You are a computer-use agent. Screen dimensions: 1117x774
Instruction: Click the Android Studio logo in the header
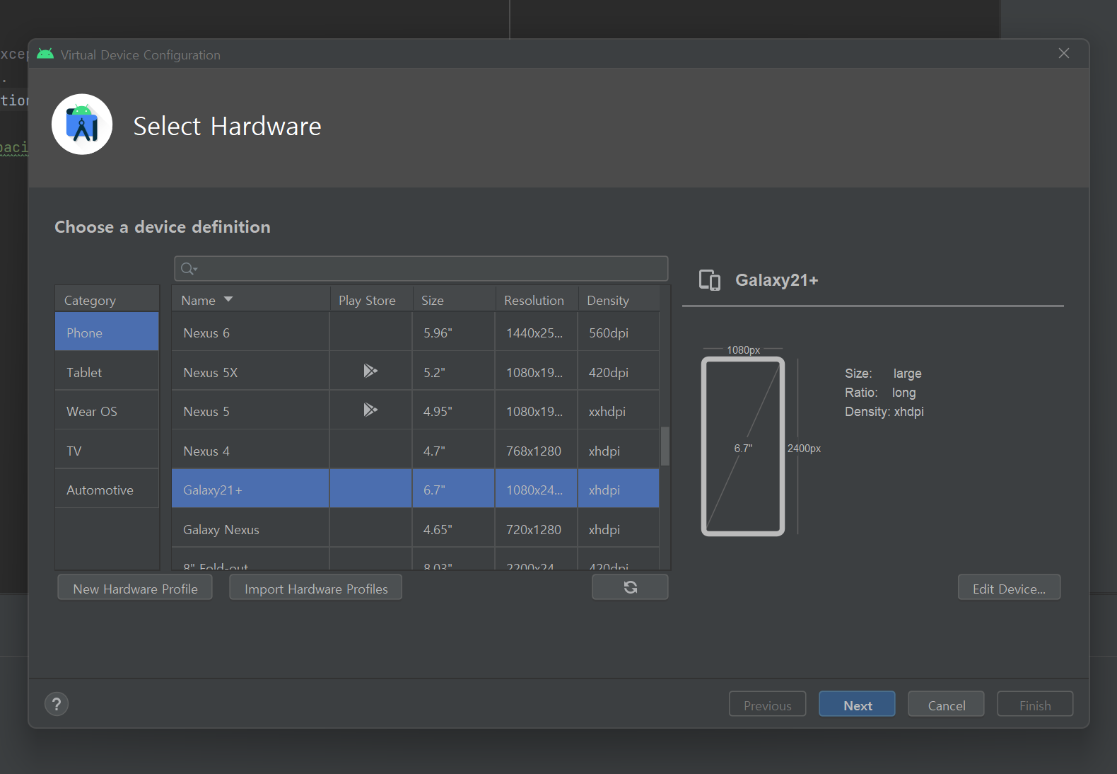click(82, 125)
